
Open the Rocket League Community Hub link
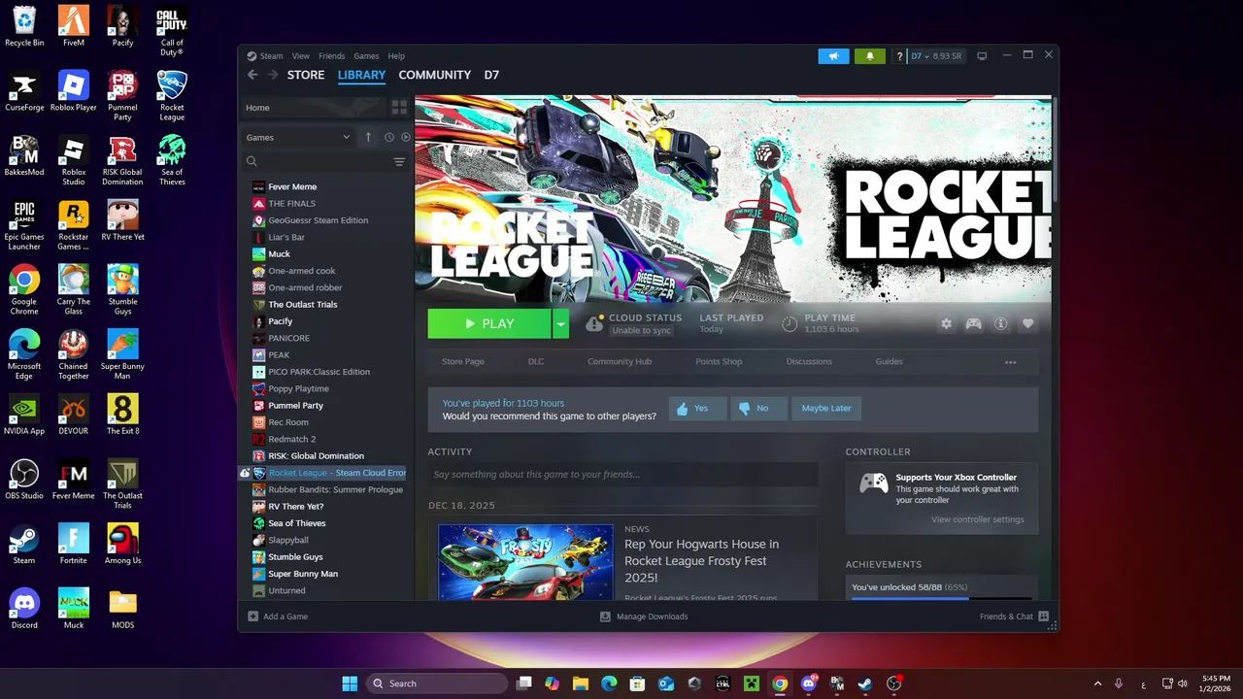point(620,361)
